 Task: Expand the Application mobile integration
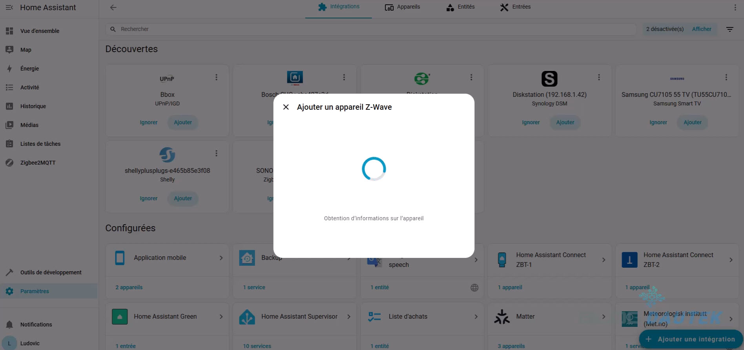click(221, 258)
